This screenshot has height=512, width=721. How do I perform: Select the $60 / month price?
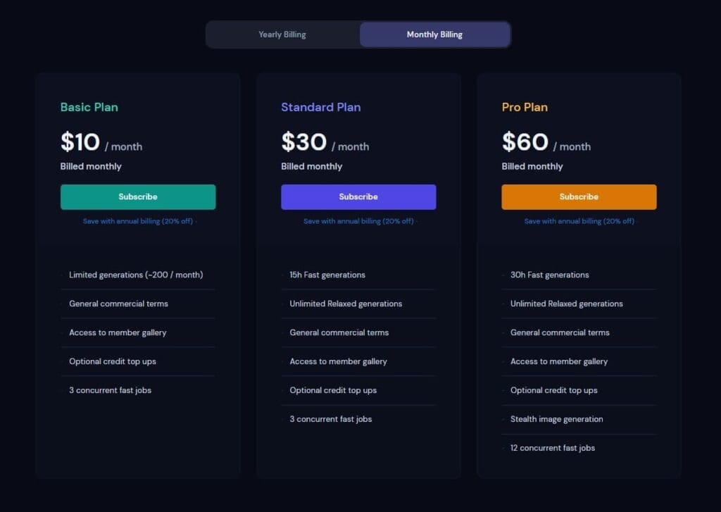[x=546, y=142]
